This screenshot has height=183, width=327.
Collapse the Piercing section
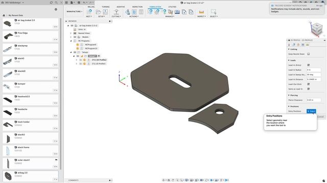pos(289,95)
